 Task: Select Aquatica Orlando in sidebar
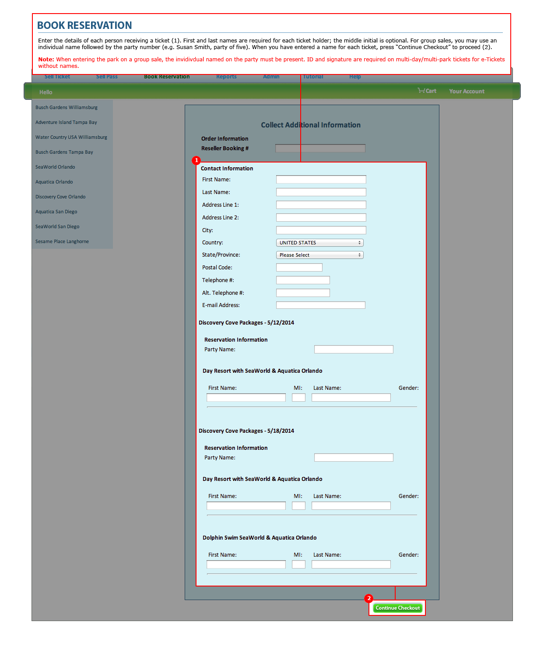pyautogui.click(x=54, y=182)
